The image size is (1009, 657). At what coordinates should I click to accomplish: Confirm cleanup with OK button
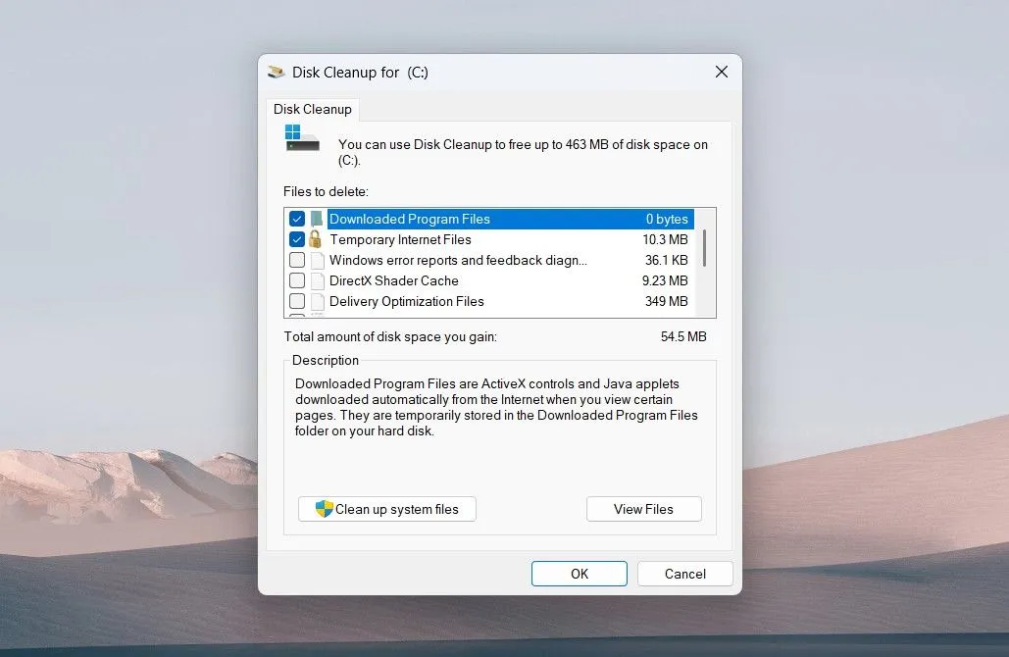click(580, 574)
